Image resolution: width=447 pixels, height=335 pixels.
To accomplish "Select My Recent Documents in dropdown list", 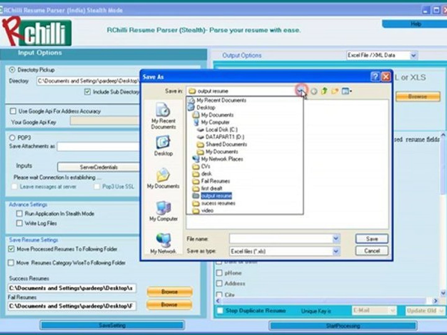I will (217, 100).
